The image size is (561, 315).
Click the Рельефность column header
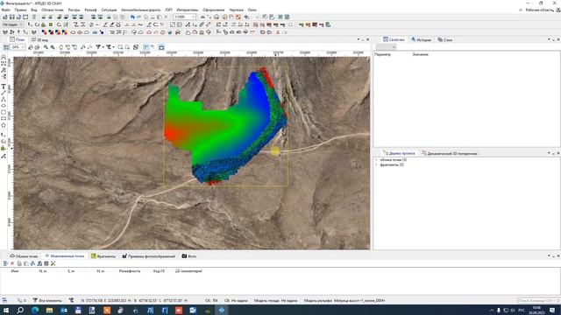(130, 271)
